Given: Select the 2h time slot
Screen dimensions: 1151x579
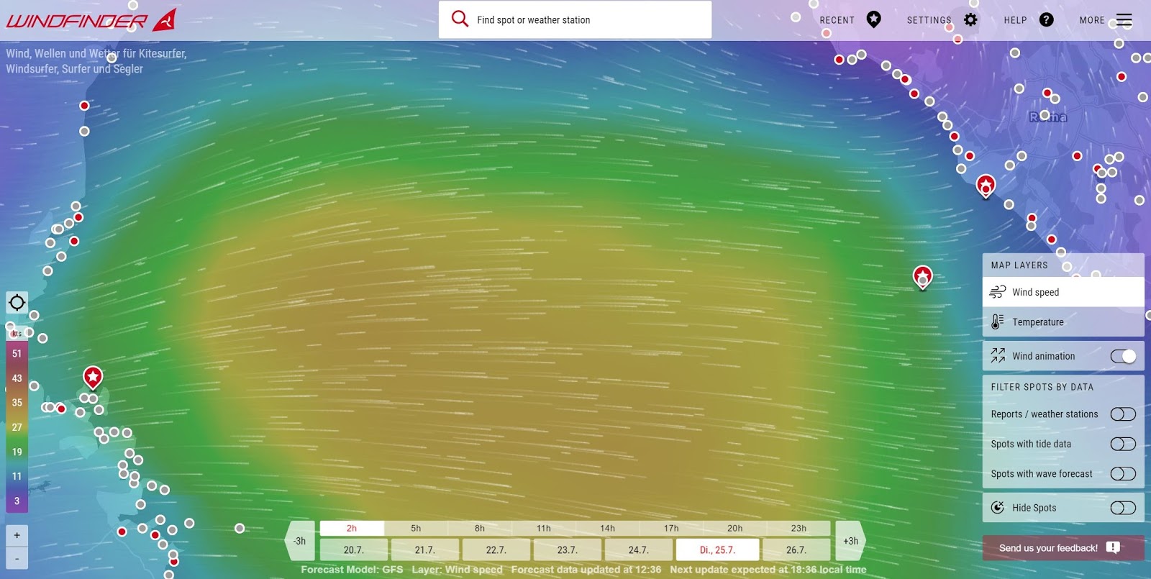Looking at the screenshot, I should [352, 529].
